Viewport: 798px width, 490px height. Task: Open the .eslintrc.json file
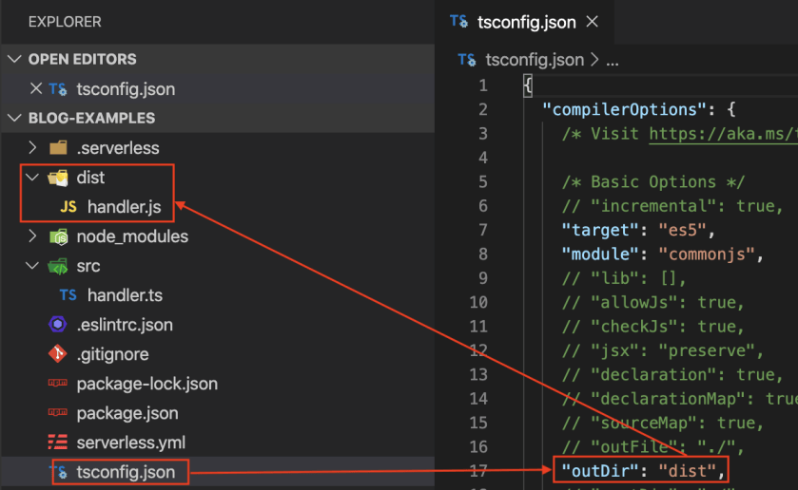(x=125, y=325)
